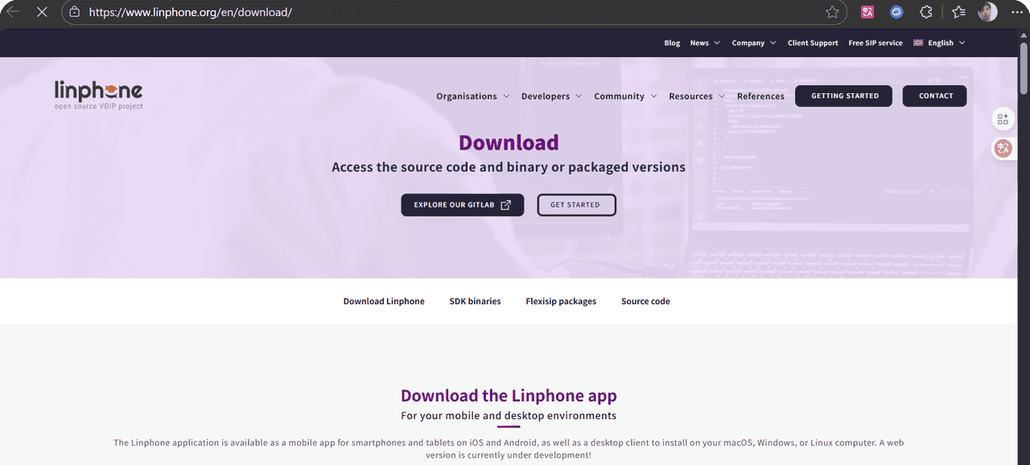Expand the Organisations dropdown menu
Image resolution: width=1030 pixels, height=465 pixels.
pyautogui.click(x=472, y=97)
